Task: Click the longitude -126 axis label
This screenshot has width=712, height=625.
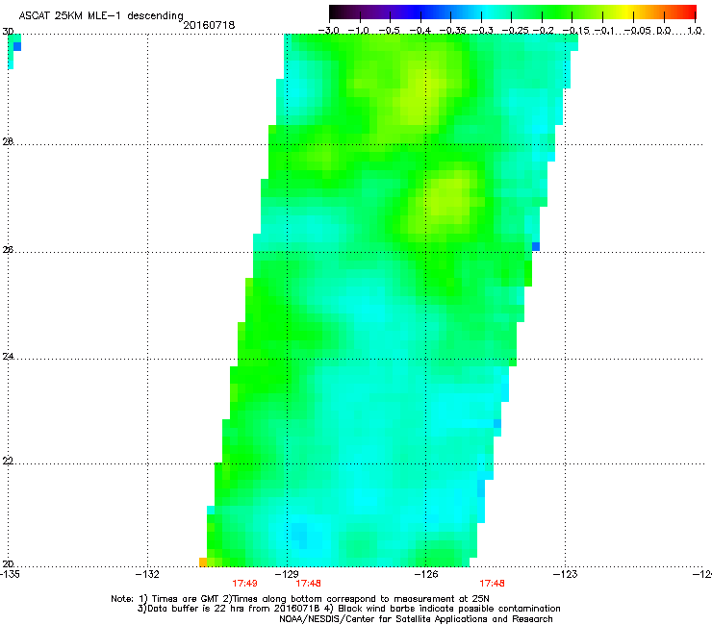Action: coord(426,574)
